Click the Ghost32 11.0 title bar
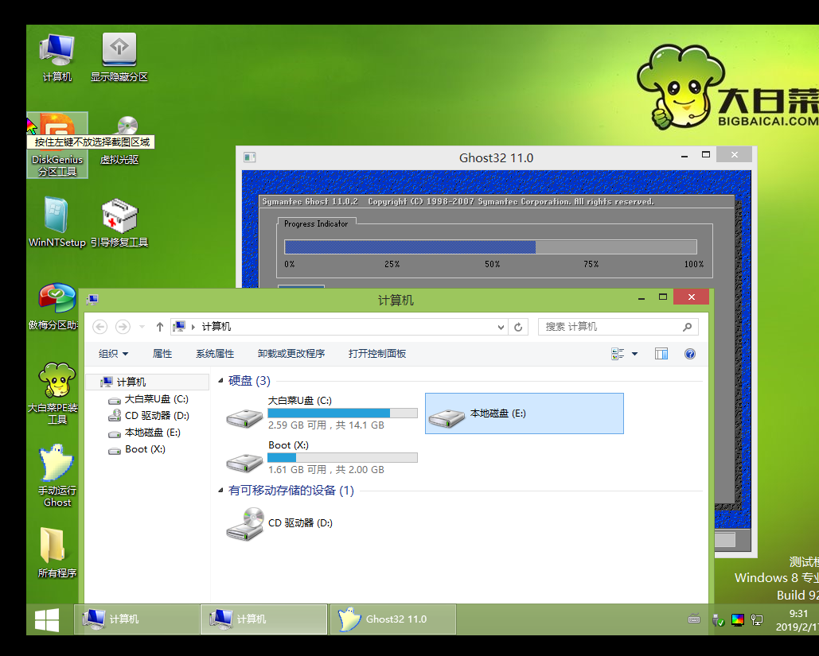The width and height of the screenshot is (819, 656). point(496,157)
